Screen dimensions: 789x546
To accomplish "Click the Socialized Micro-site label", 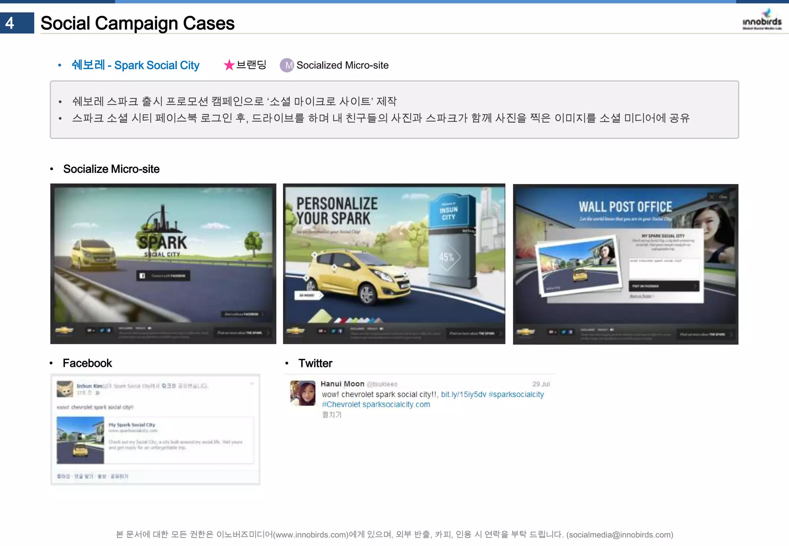I will [x=342, y=65].
